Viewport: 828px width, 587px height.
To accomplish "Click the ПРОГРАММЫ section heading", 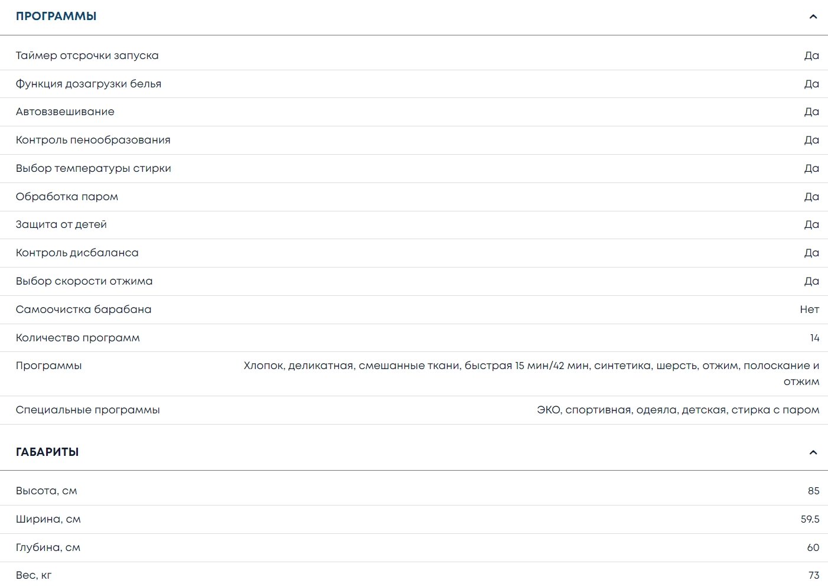I will (x=56, y=17).
